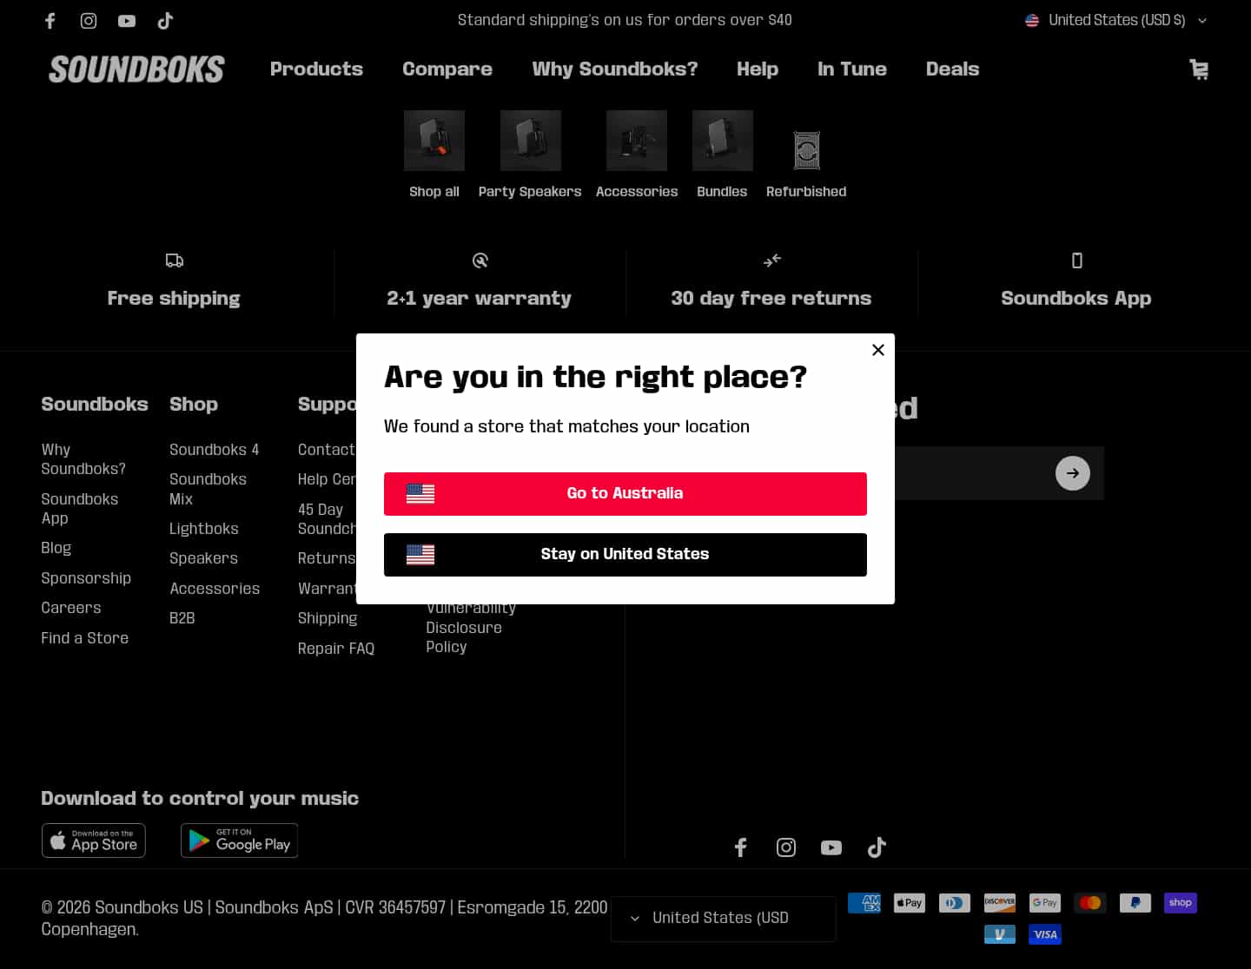This screenshot has width=1251, height=969.
Task: Click the Go to Australia button
Action: click(x=625, y=494)
